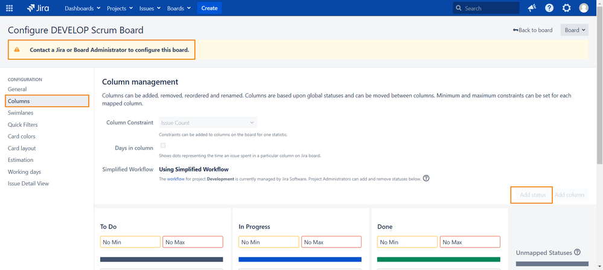Click the Done column title
Viewport: 603px width, 270px height.
pos(385,227)
